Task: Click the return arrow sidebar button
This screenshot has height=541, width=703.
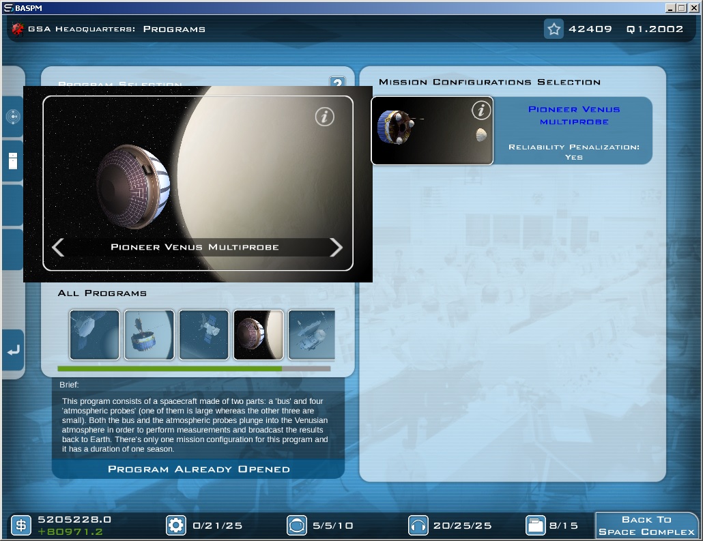Action: click(x=14, y=351)
